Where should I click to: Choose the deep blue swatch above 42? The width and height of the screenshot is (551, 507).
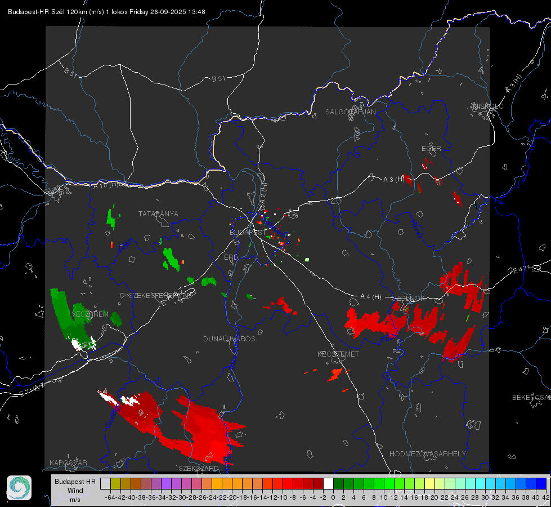tap(541, 483)
